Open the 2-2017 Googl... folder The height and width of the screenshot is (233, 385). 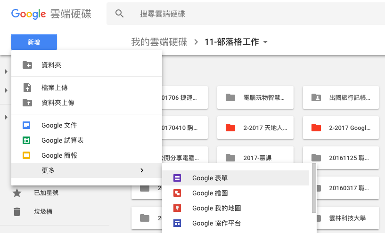(341, 128)
